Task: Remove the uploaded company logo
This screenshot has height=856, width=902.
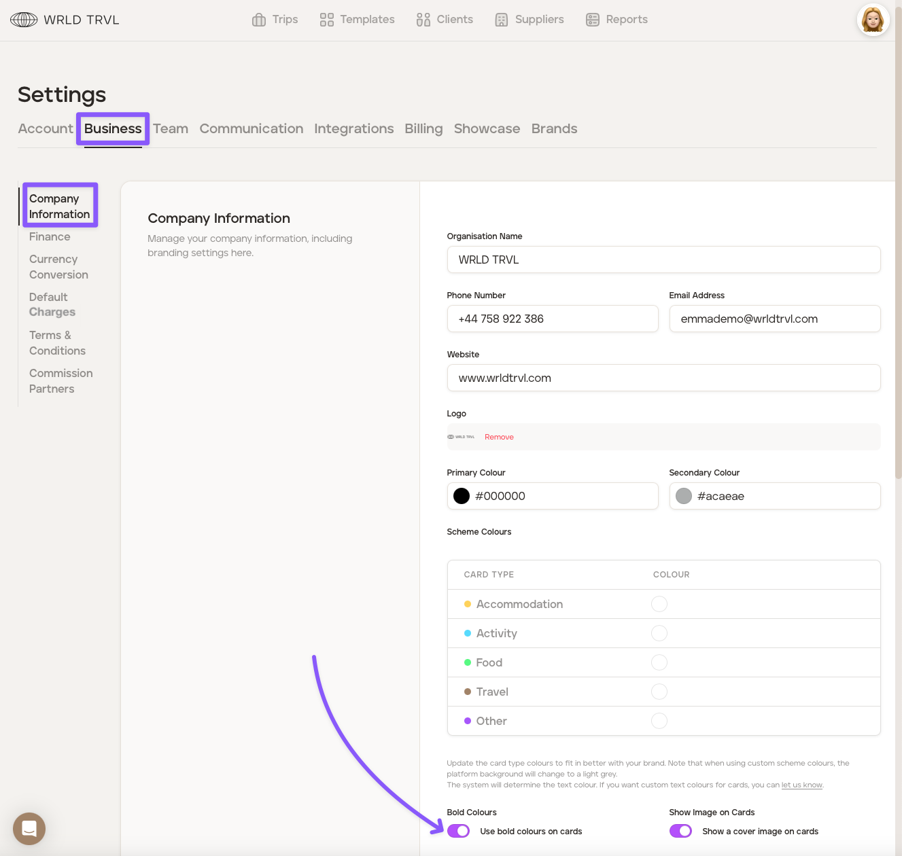Action: pos(499,437)
